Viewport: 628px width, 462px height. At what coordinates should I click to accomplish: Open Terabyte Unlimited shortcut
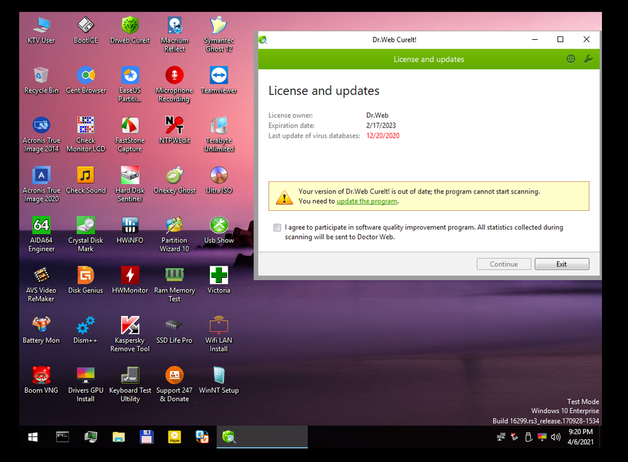coord(219,135)
